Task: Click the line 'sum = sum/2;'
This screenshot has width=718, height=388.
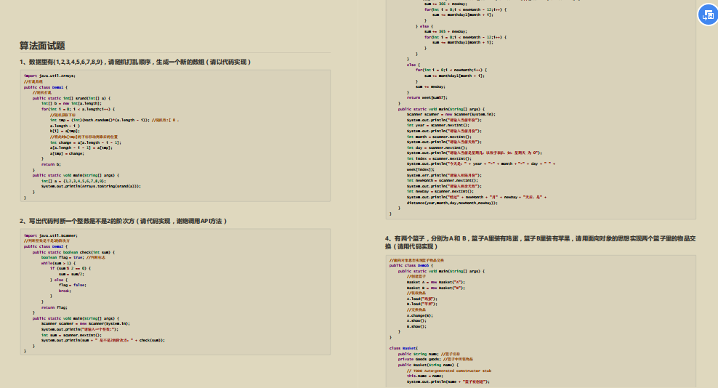Action: point(71,274)
